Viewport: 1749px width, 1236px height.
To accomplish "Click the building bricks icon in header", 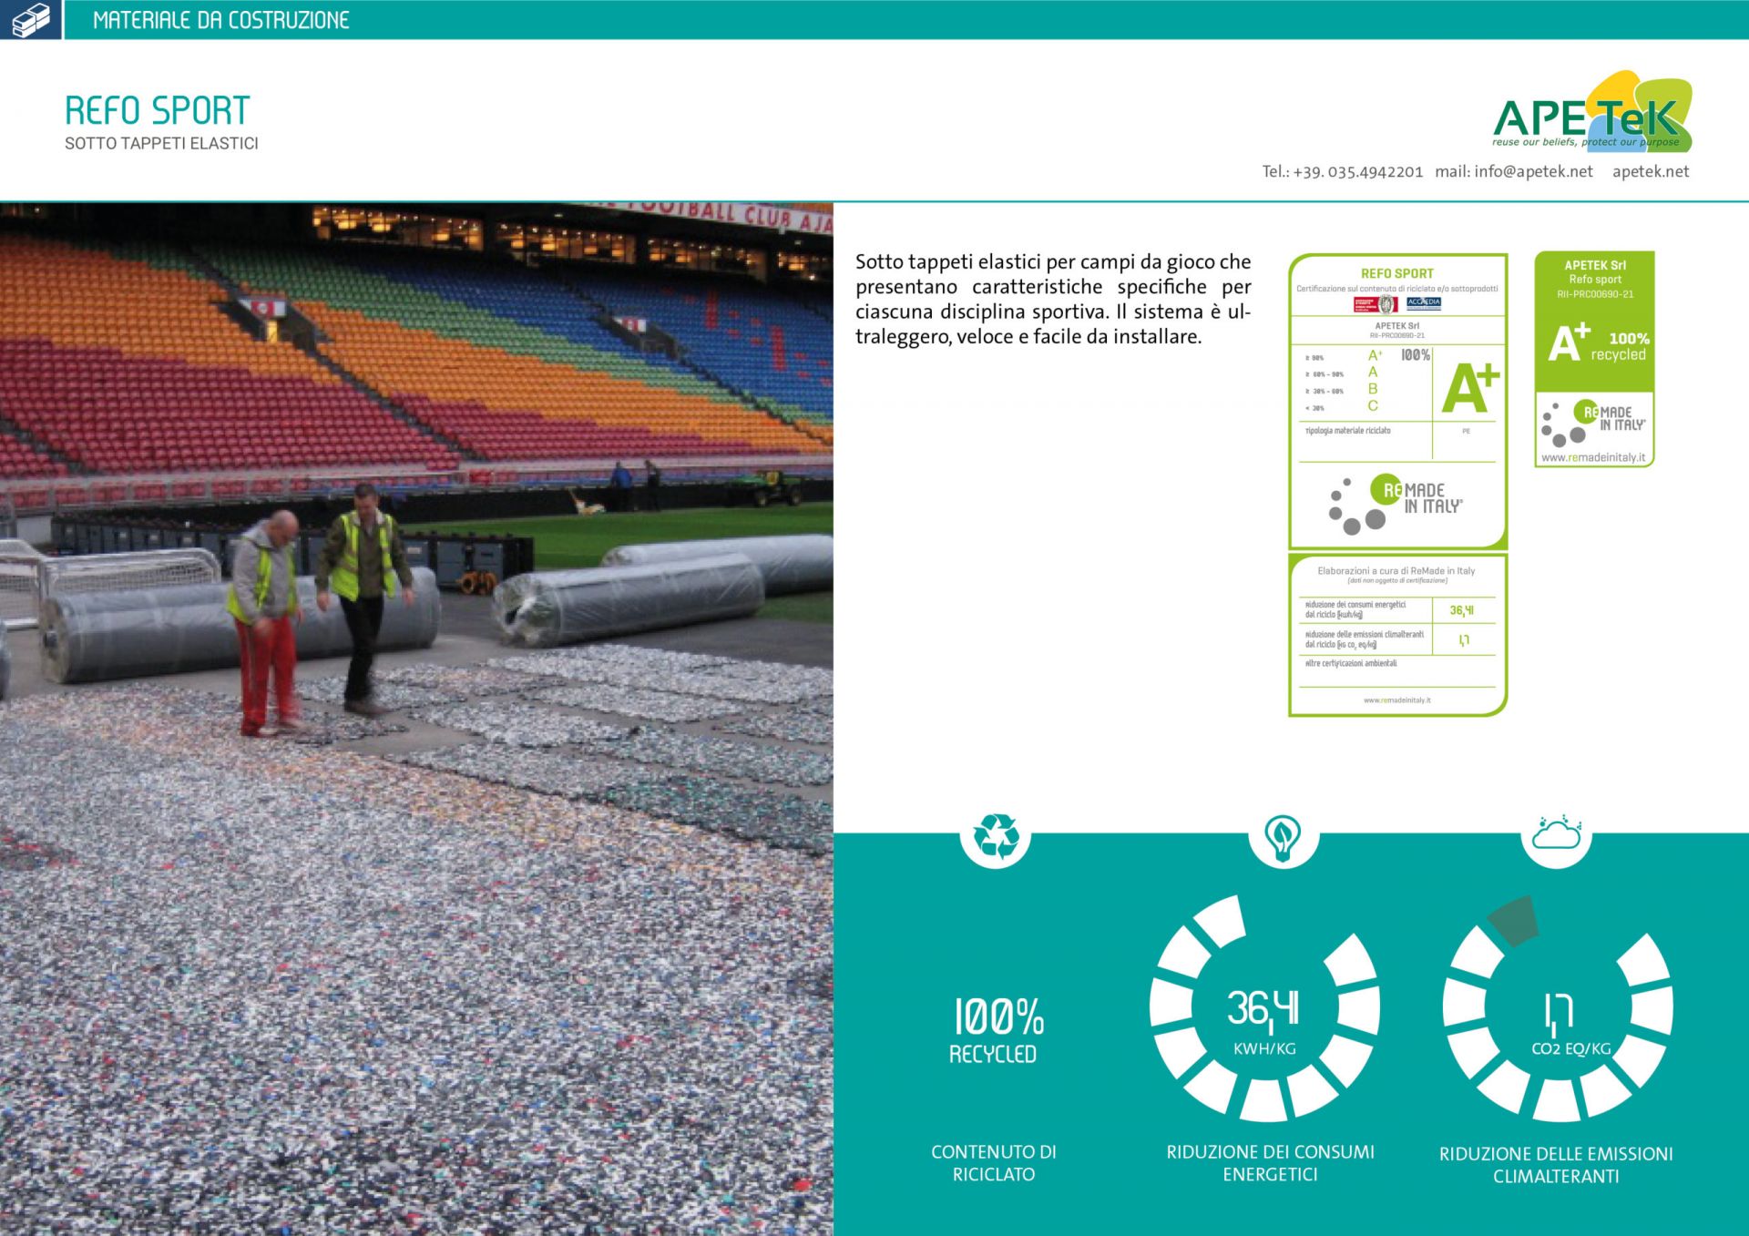I will click(30, 19).
